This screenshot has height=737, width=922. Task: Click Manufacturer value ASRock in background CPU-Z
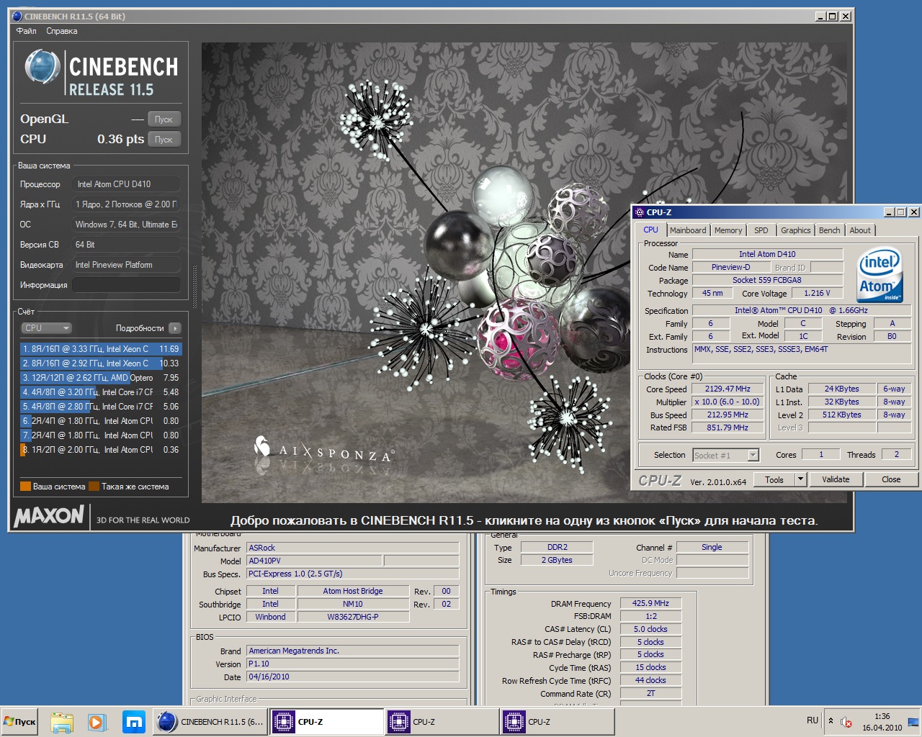(x=353, y=548)
